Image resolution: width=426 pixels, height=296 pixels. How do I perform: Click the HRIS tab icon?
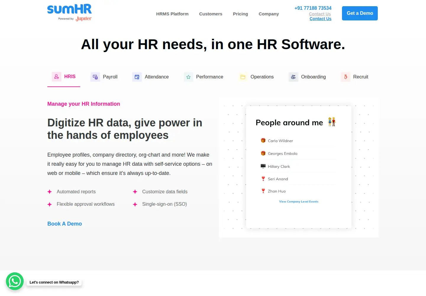tap(57, 77)
